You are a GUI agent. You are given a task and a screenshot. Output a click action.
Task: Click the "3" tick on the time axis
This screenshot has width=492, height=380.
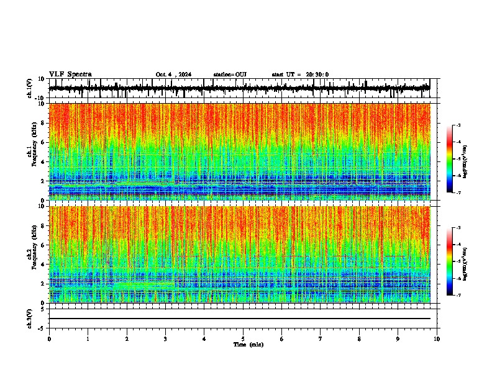tap(165, 339)
